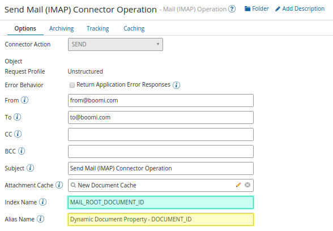Switch to the Archiving tab

(x=61, y=28)
